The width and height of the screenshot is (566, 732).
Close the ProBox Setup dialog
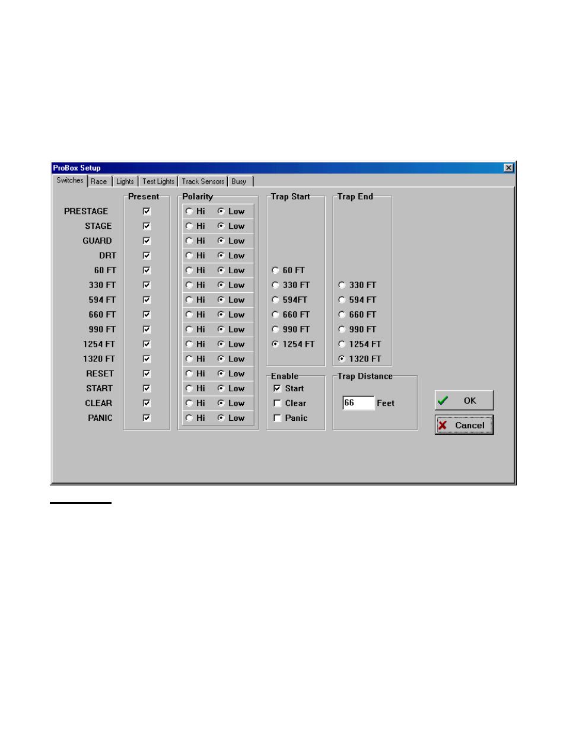tap(508, 168)
